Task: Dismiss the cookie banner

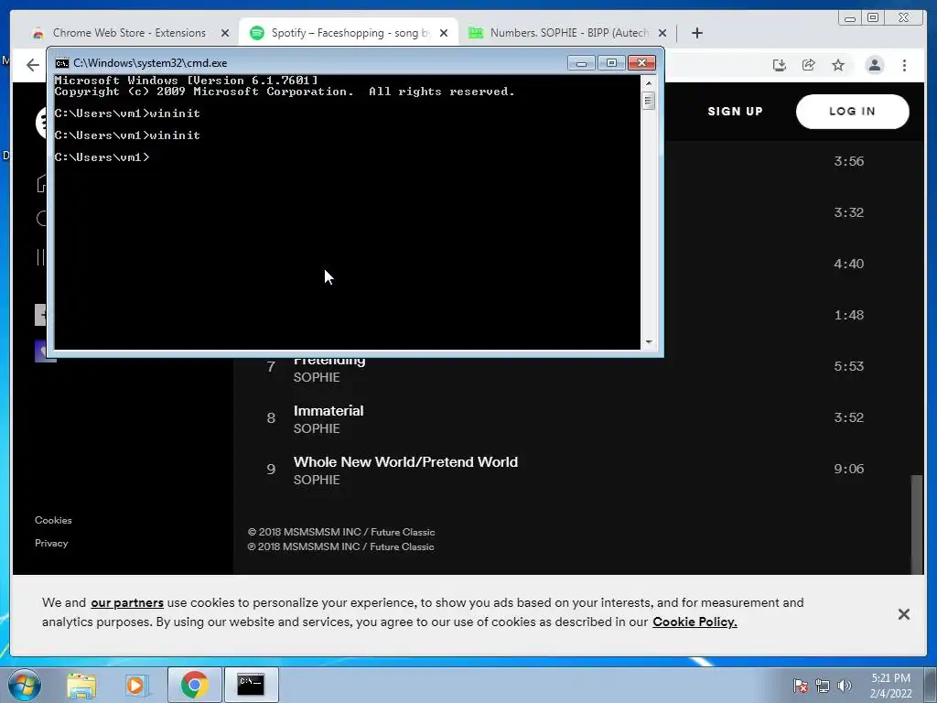Action: coord(903,614)
